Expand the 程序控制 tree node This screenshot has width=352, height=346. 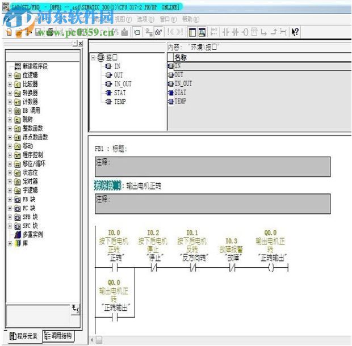click(x=10, y=155)
